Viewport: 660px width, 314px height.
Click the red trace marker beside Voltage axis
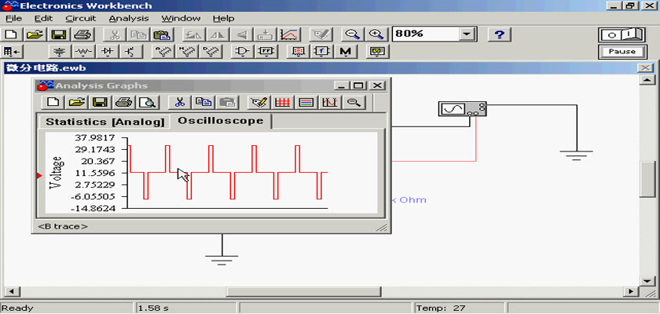(39, 176)
